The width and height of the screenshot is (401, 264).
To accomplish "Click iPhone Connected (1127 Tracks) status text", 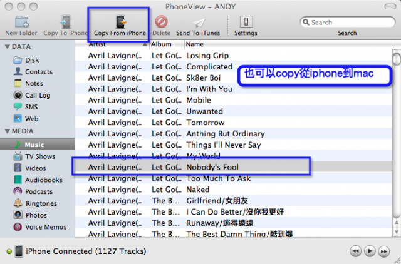I will pyautogui.click(x=86, y=251).
